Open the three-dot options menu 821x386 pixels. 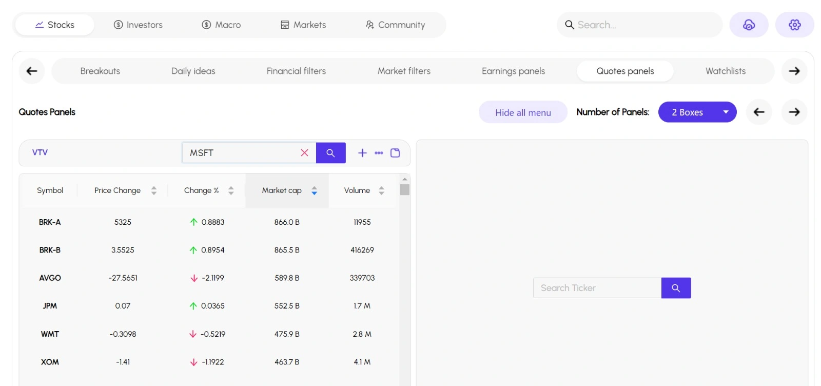pos(379,153)
